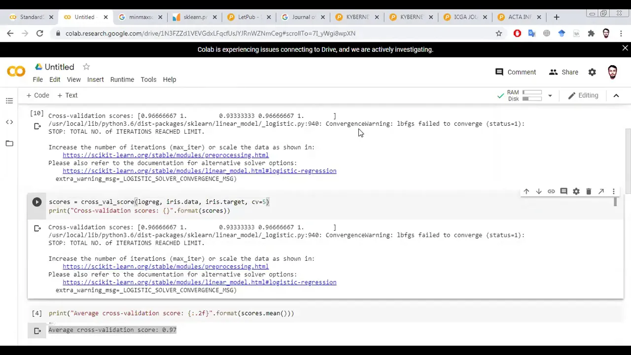Run the cross_val_score code cell
Image resolution: width=631 pixels, height=355 pixels.
coord(37,202)
